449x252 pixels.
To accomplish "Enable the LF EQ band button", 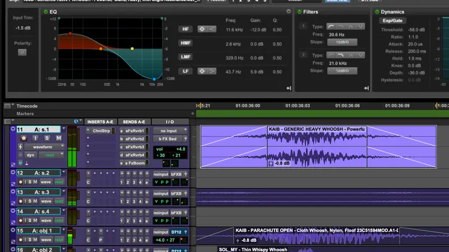I will pyautogui.click(x=185, y=71).
